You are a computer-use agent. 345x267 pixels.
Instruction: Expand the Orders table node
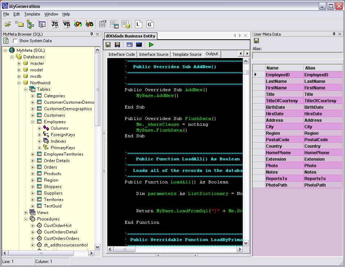tap(32, 167)
